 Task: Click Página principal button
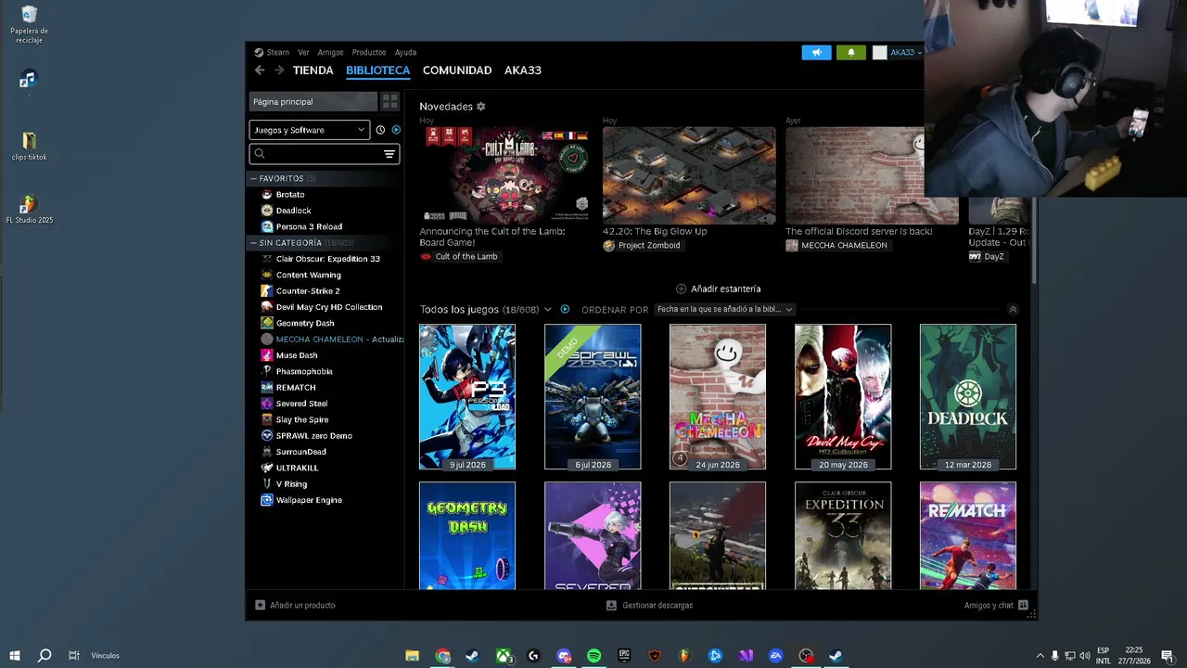click(313, 101)
